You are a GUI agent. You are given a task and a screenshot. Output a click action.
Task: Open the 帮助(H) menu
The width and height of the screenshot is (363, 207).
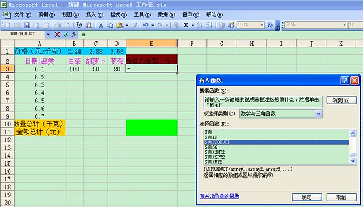(214, 15)
